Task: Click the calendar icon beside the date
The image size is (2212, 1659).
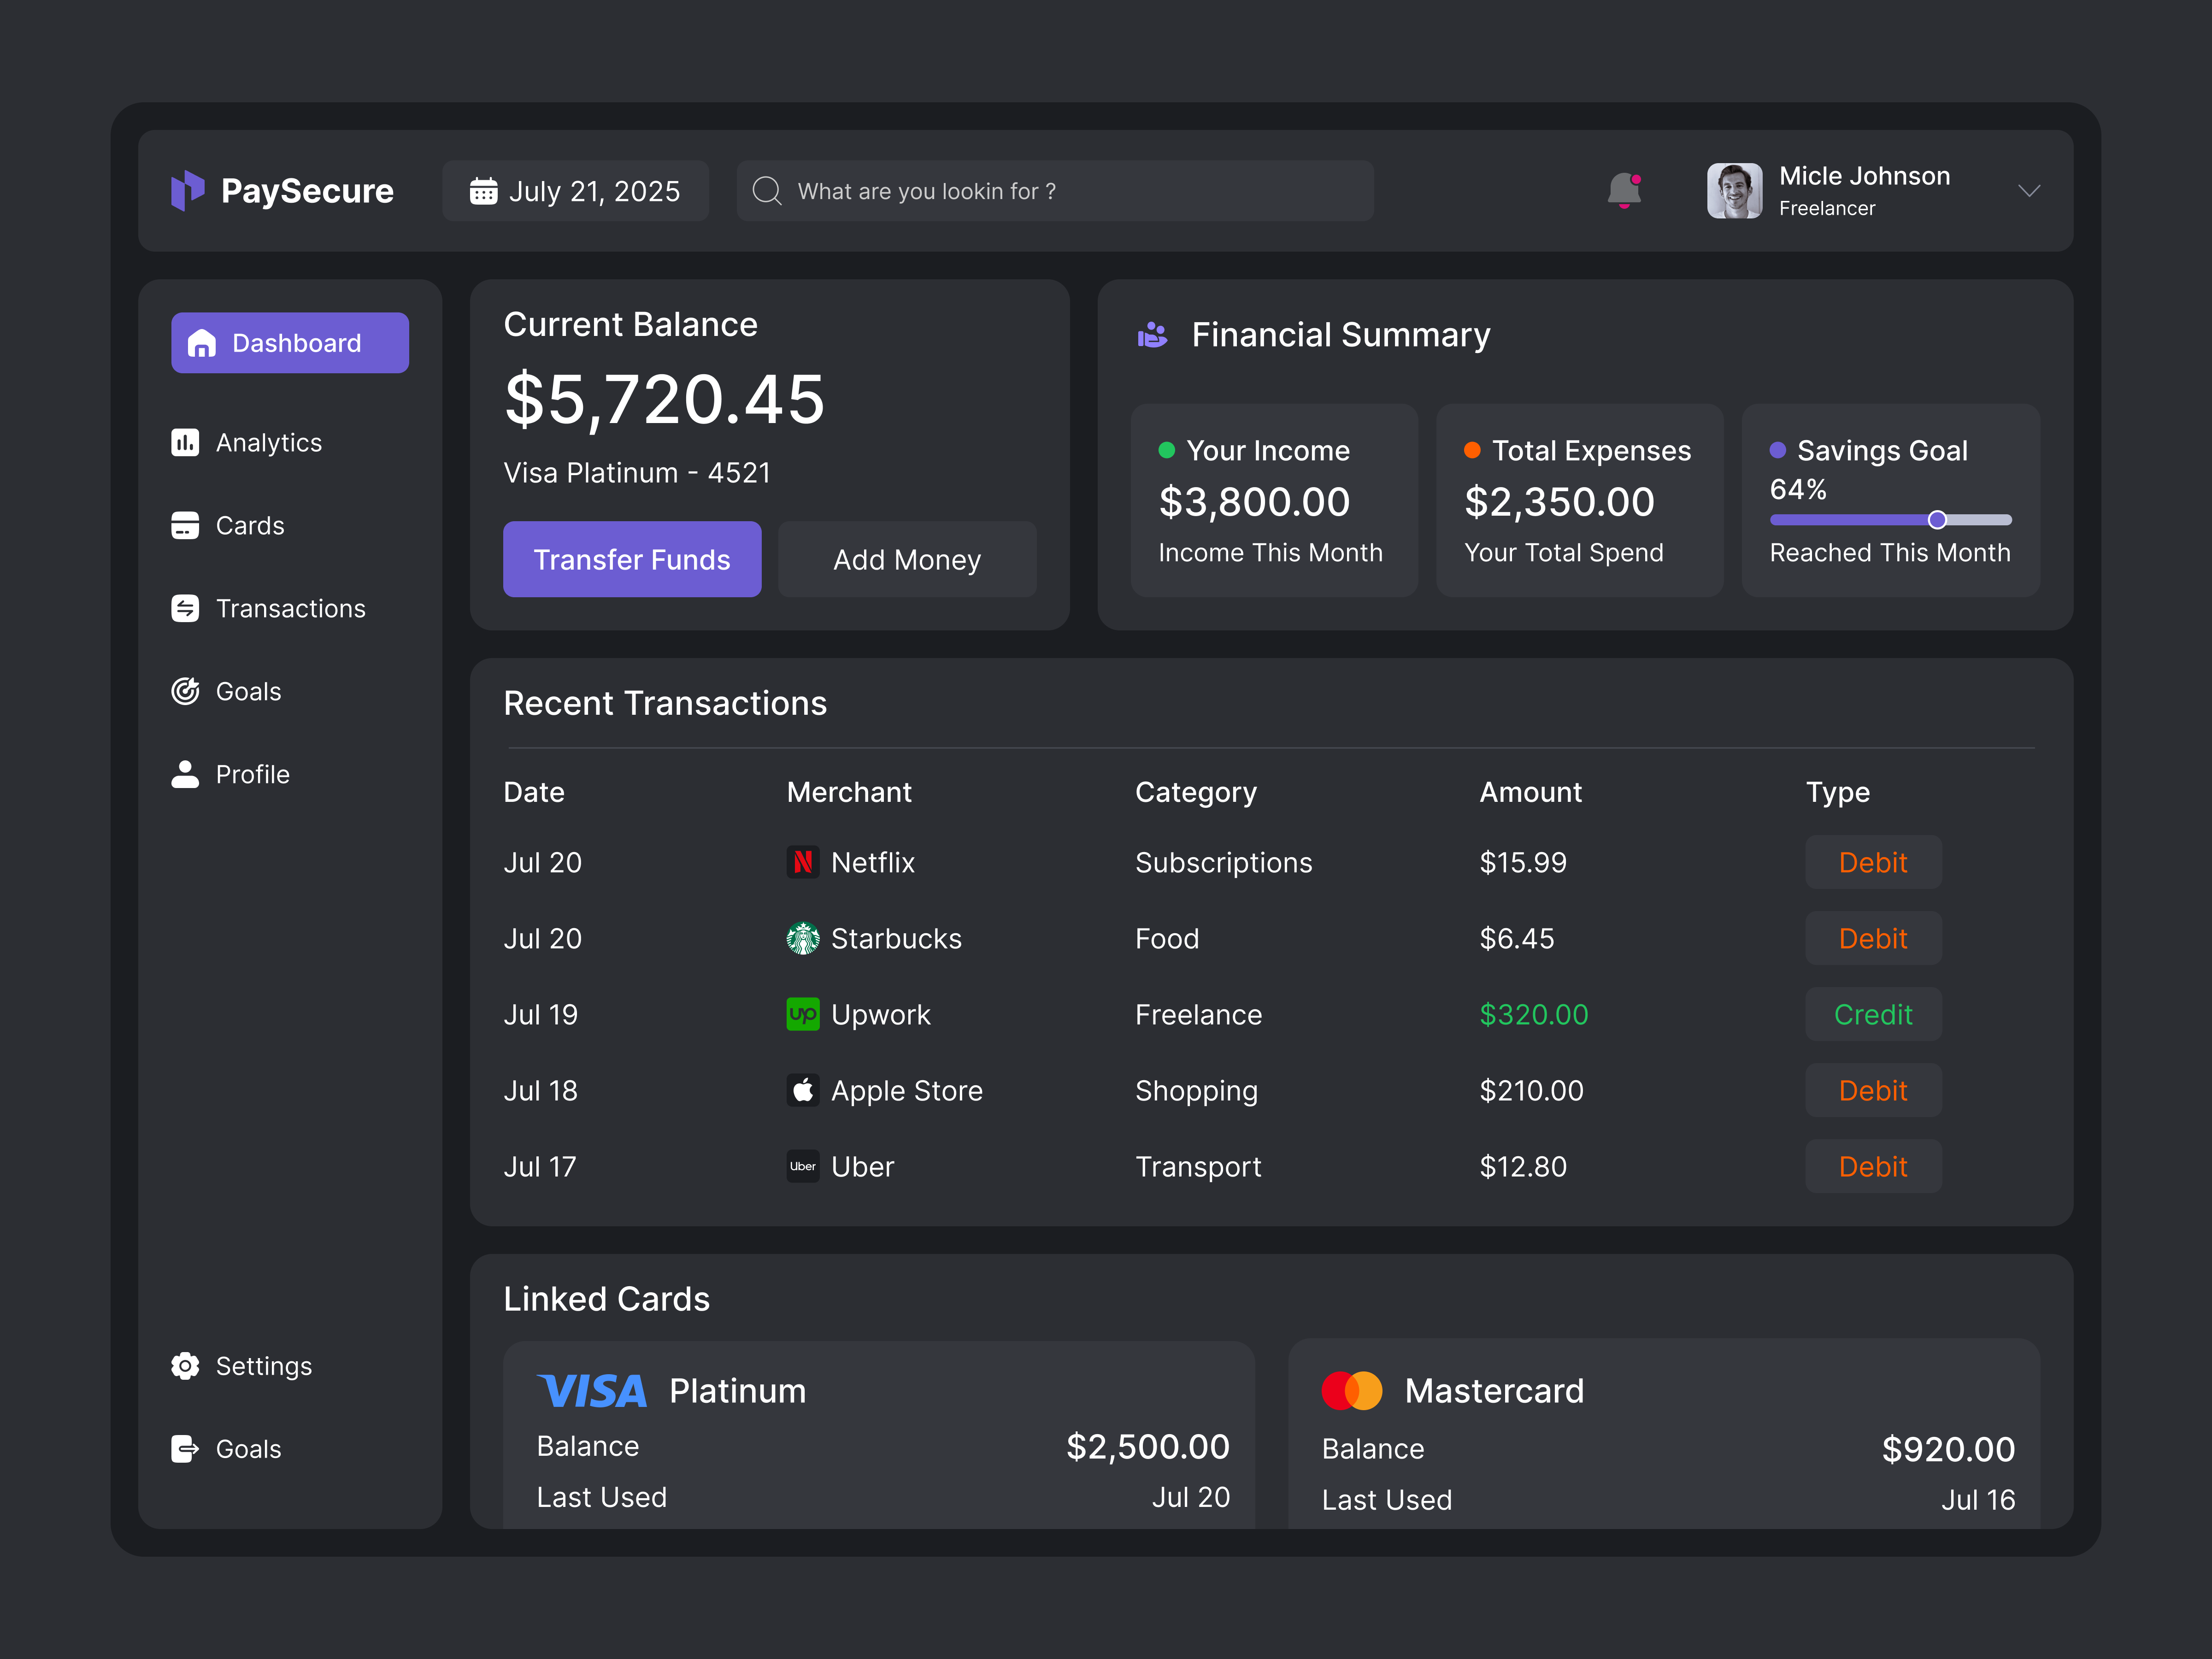Action: (484, 190)
